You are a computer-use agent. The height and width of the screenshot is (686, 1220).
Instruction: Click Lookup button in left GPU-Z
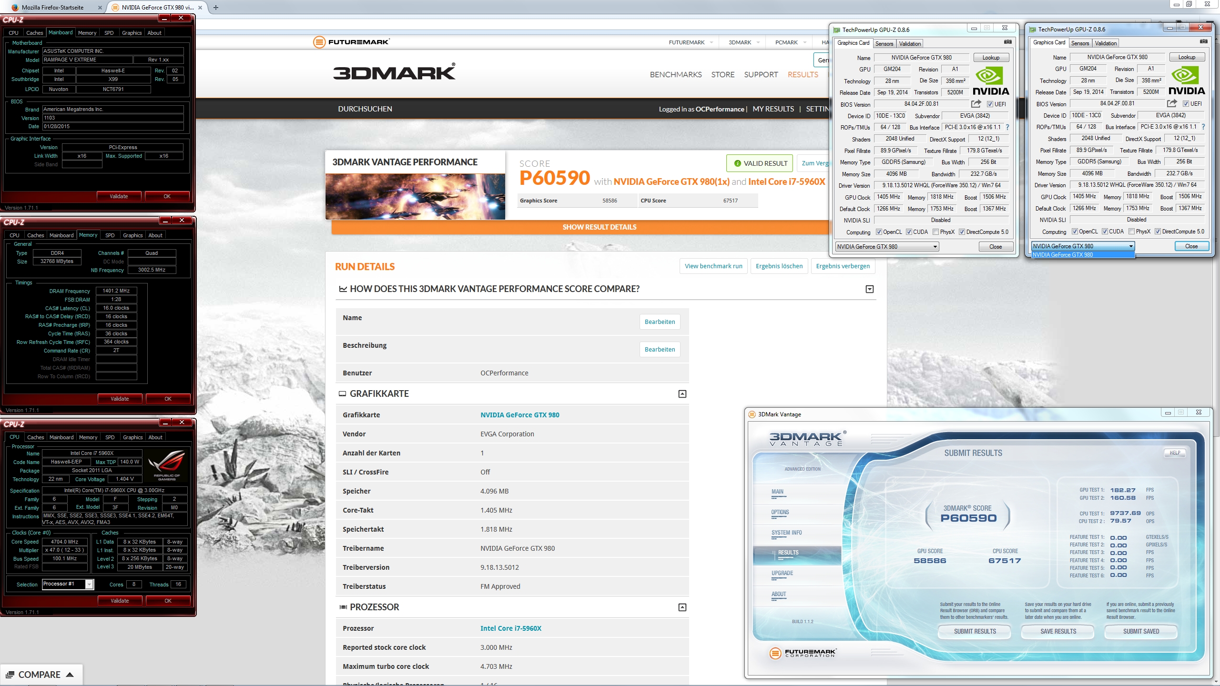pos(991,58)
